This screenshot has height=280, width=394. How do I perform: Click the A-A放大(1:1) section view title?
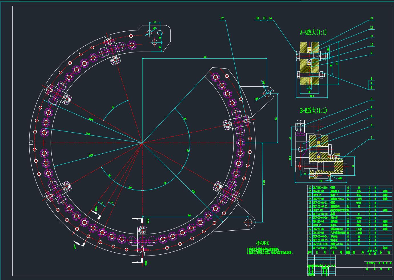(x=313, y=33)
